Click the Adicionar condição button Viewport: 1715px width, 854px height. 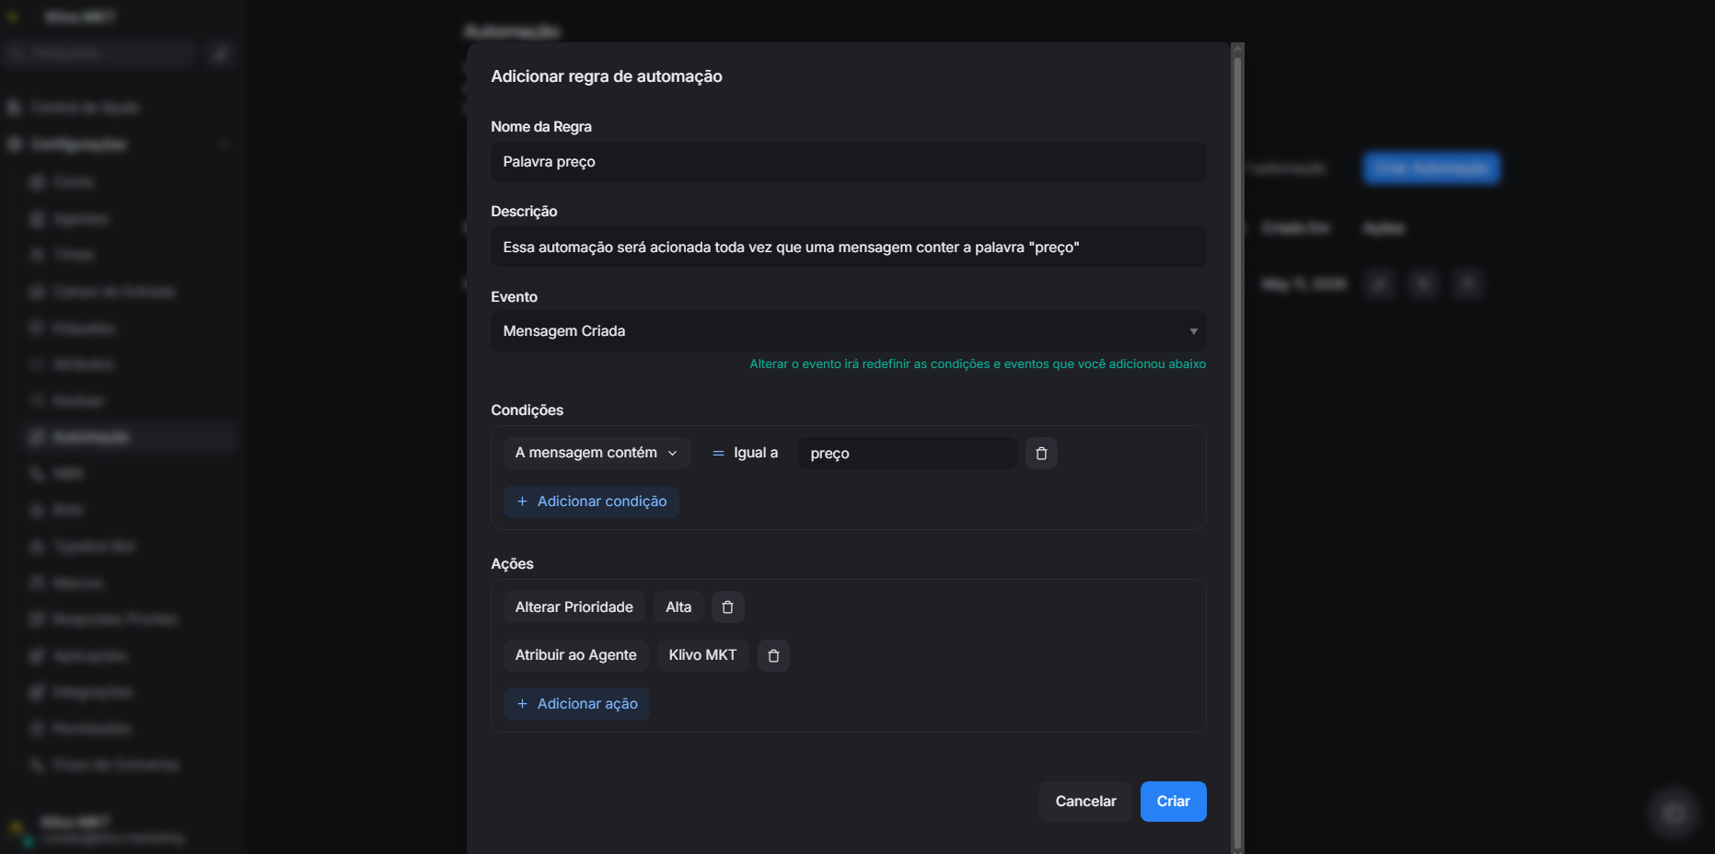coord(591,502)
